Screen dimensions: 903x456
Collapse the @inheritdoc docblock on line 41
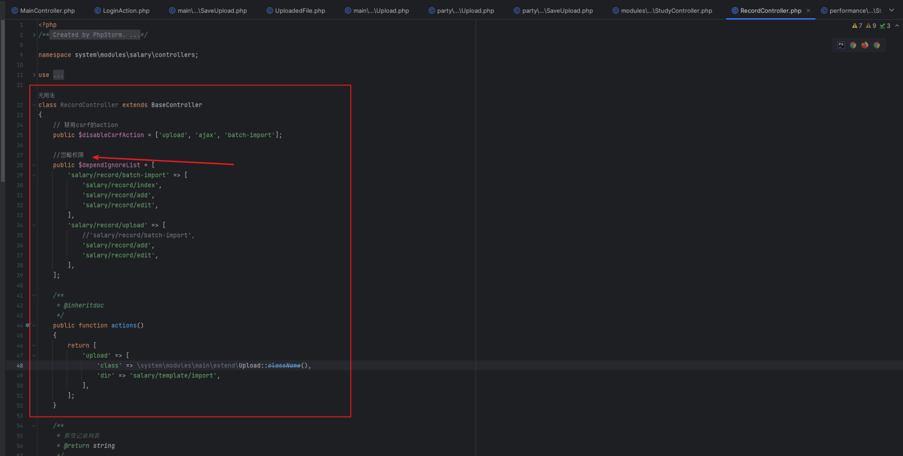click(x=34, y=296)
